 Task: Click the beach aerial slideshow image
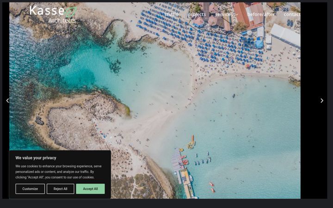(x=155, y=100)
